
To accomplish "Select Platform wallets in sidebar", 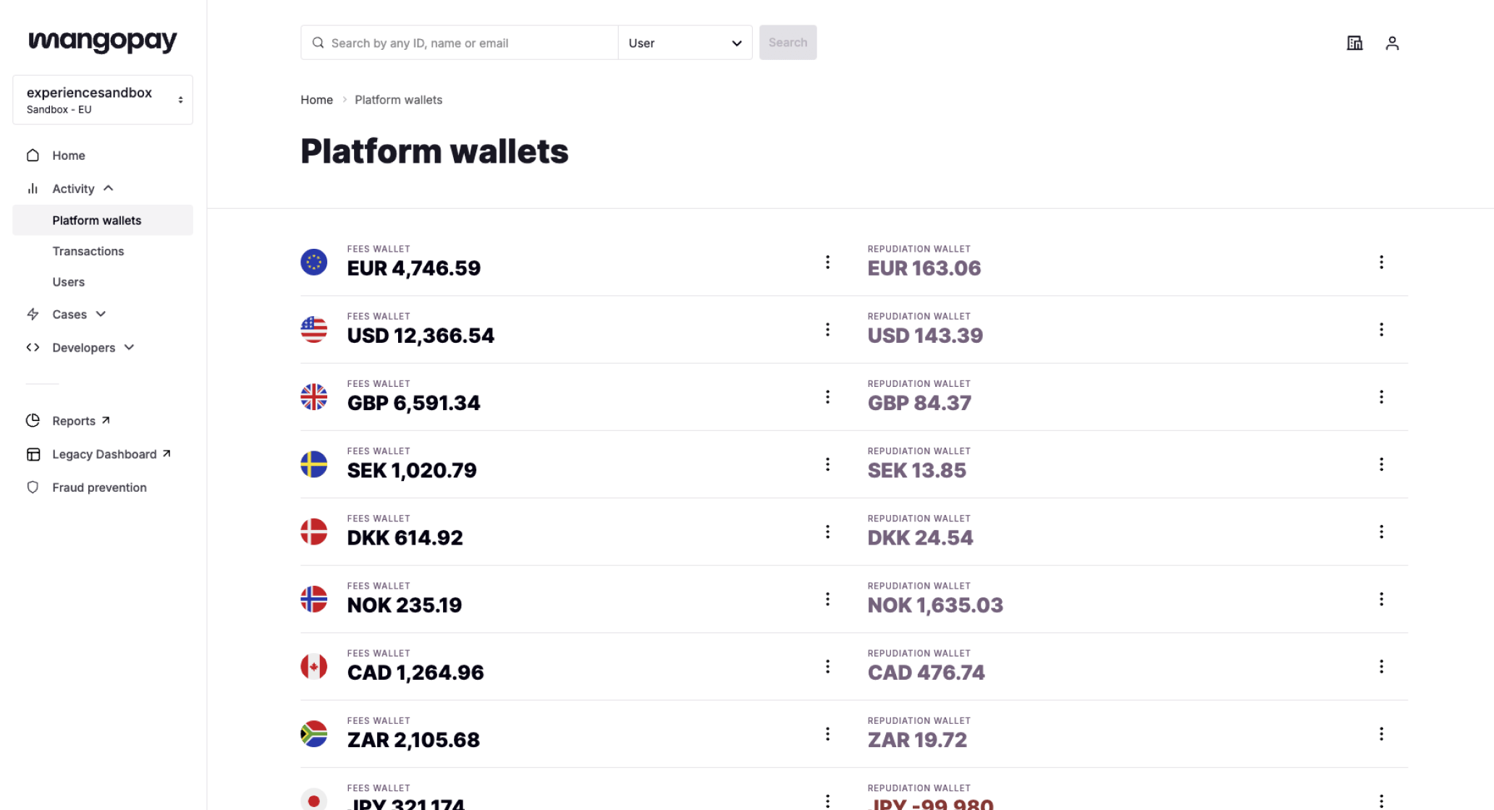I will (x=103, y=220).
